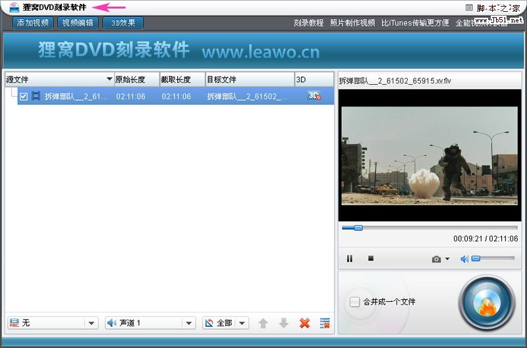The width and height of the screenshot is (527, 348).
Task: Click the film icon in 拆弹部队 row
Action: [x=36, y=96]
